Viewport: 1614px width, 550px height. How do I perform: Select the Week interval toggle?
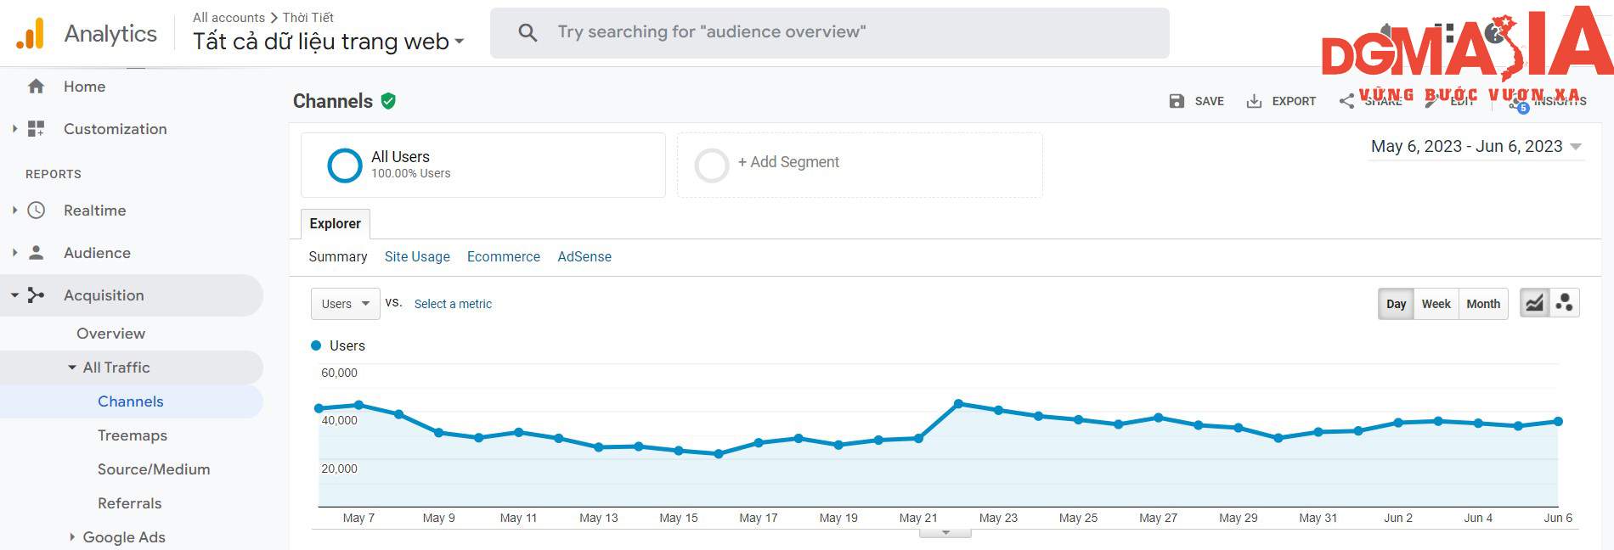pyautogui.click(x=1436, y=304)
